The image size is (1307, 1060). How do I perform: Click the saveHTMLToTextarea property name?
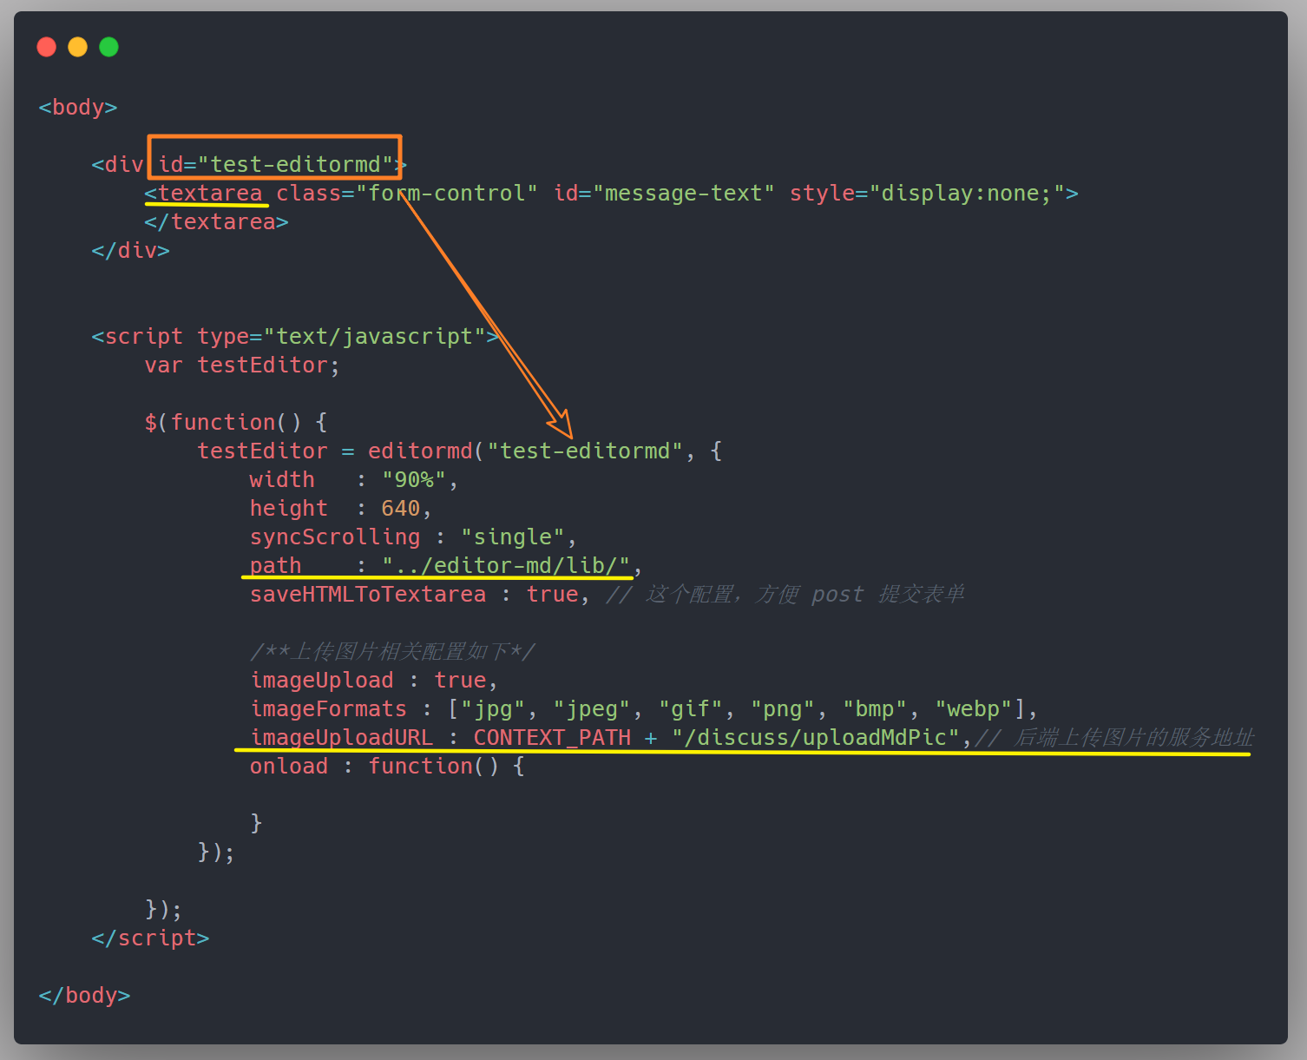pos(368,594)
